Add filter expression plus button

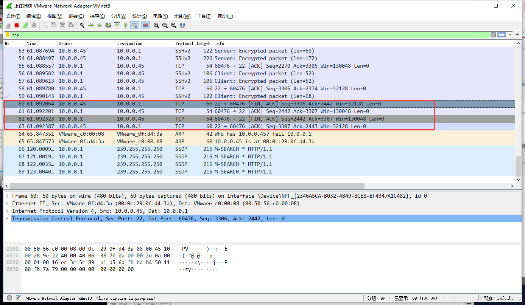[x=517, y=35]
